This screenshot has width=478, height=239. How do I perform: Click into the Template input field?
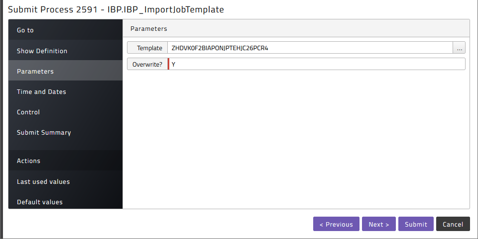tap(310, 48)
